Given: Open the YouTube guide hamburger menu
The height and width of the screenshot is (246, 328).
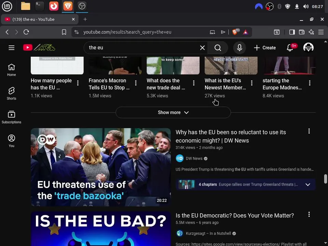Looking at the screenshot, I should (x=12, y=48).
